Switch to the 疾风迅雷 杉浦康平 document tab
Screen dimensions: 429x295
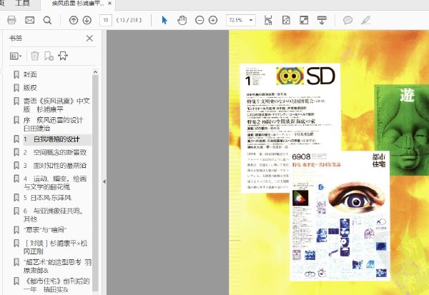[x=78, y=4]
